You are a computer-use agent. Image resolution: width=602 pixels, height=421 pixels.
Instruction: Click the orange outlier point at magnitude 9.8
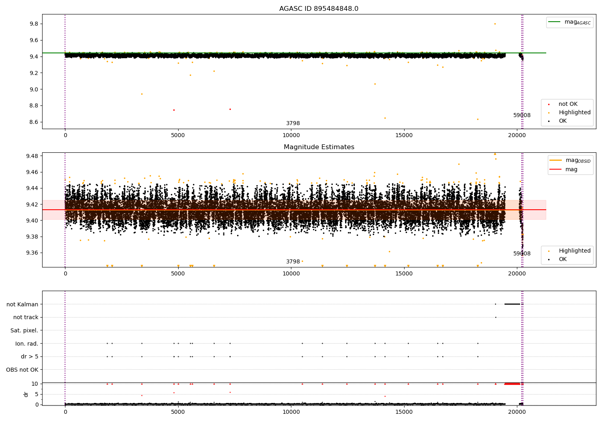click(495, 24)
